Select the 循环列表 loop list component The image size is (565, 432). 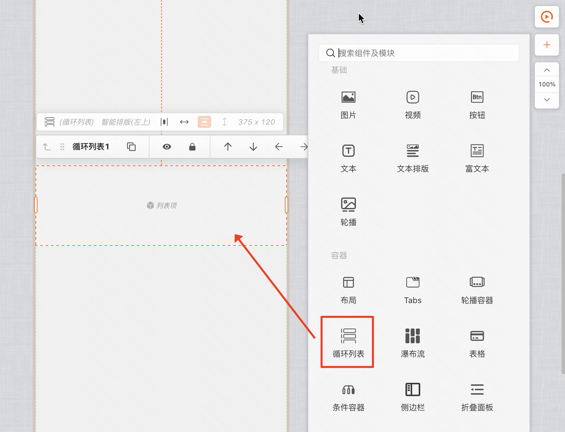tap(348, 344)
